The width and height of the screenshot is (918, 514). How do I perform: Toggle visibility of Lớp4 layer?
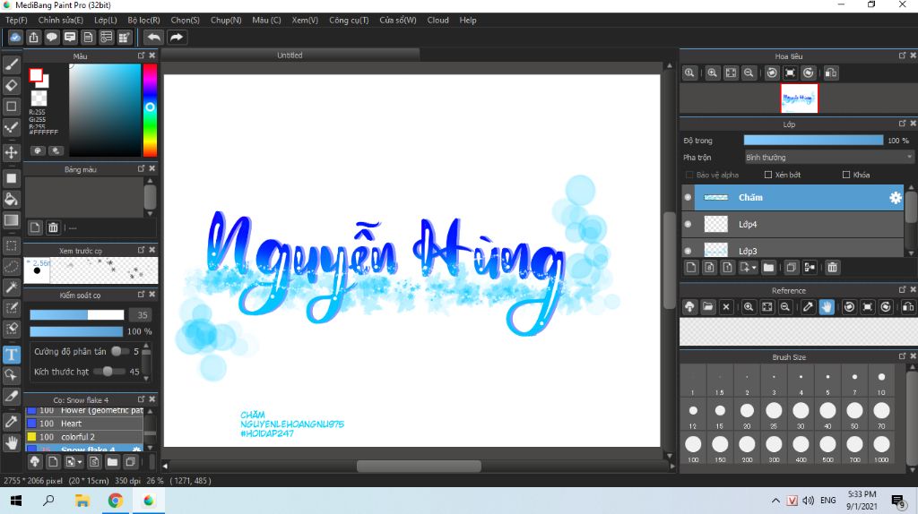[688, 224]
